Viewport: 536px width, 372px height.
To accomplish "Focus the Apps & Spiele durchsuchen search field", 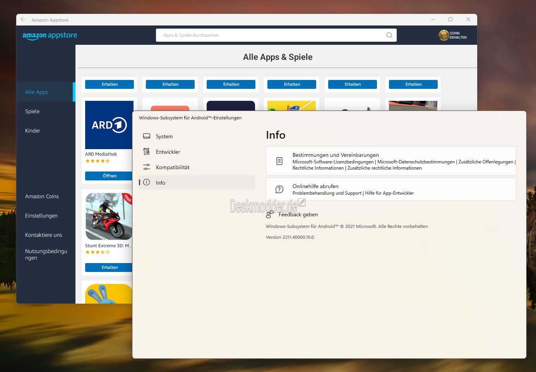I will click(x=276, y=35).
